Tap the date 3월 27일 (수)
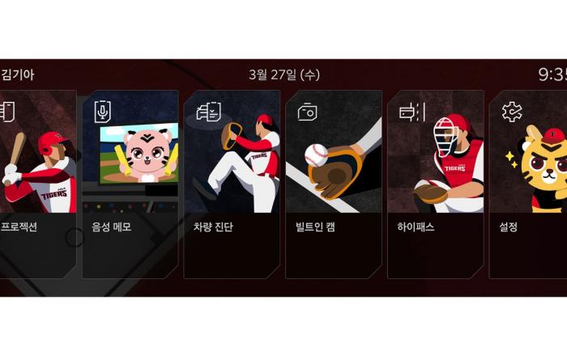The width and height of the screenshot is (567, 356). tap(284, 74)
